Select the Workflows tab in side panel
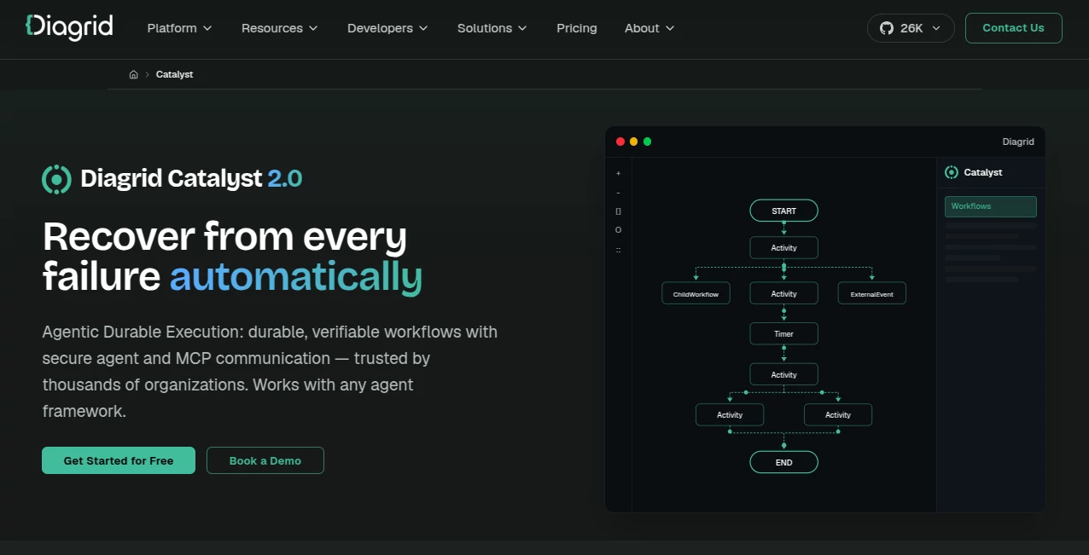 pos(991,206)
